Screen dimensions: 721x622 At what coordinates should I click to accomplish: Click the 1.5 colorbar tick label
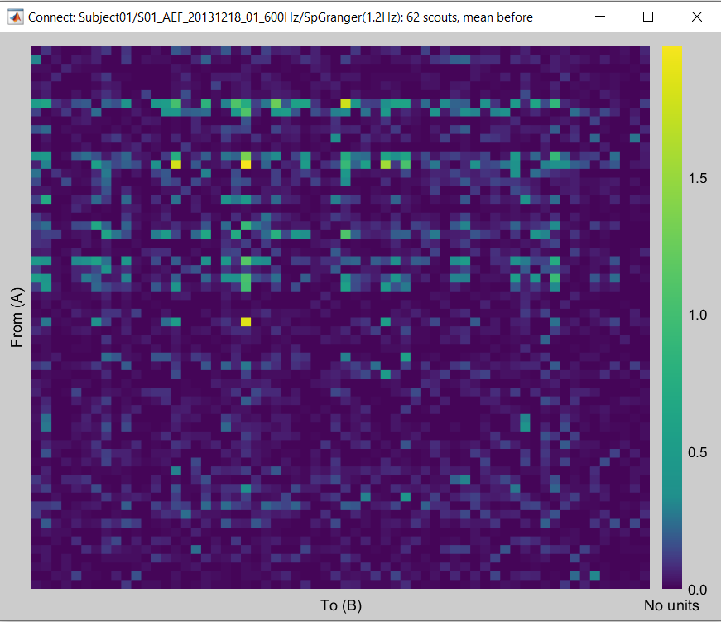697,179
